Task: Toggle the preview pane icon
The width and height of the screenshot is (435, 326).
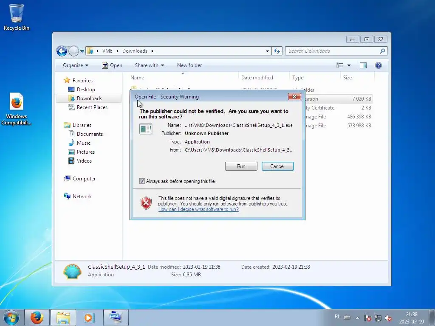Action: 363,65
